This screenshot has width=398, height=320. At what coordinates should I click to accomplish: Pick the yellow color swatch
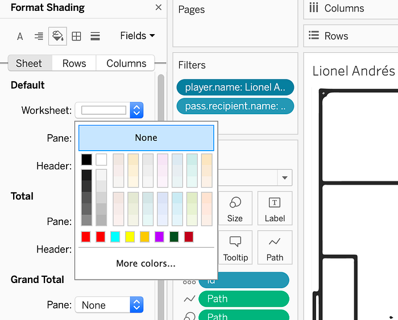pos(130,237)
